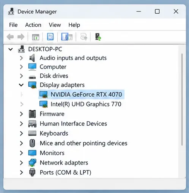The height and width of the screenshot is (193, 189).
Task: Minimize the Device Manager window
Action: [x=139, y=11]
